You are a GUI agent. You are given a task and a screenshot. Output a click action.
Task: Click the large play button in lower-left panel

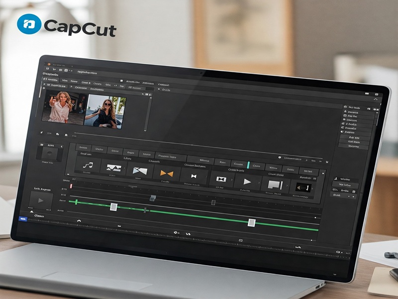pyautogui.click(x=41, y=200)
